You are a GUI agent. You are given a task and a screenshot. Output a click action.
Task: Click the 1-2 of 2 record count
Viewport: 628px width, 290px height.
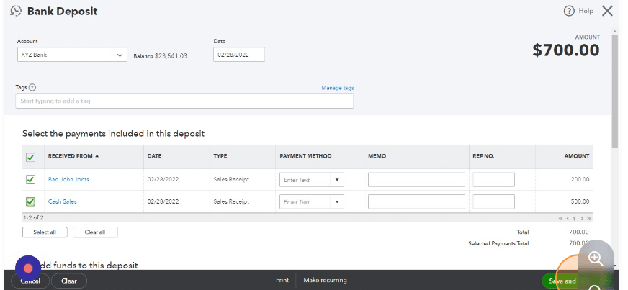[x=33, y=218]
